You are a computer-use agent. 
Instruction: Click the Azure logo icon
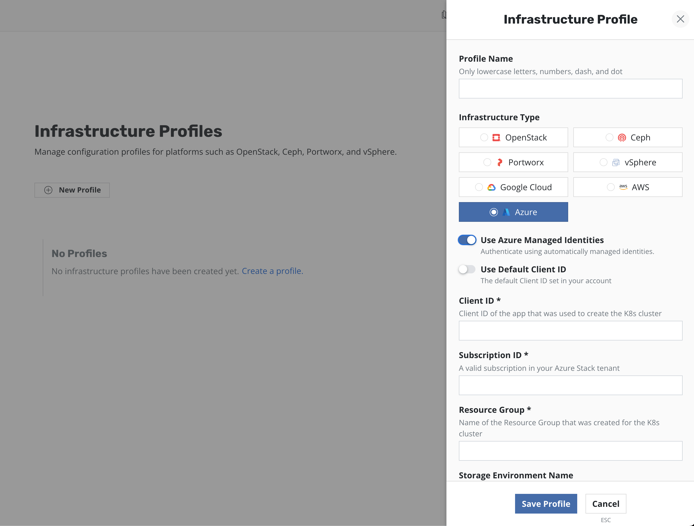coord(506,212)
